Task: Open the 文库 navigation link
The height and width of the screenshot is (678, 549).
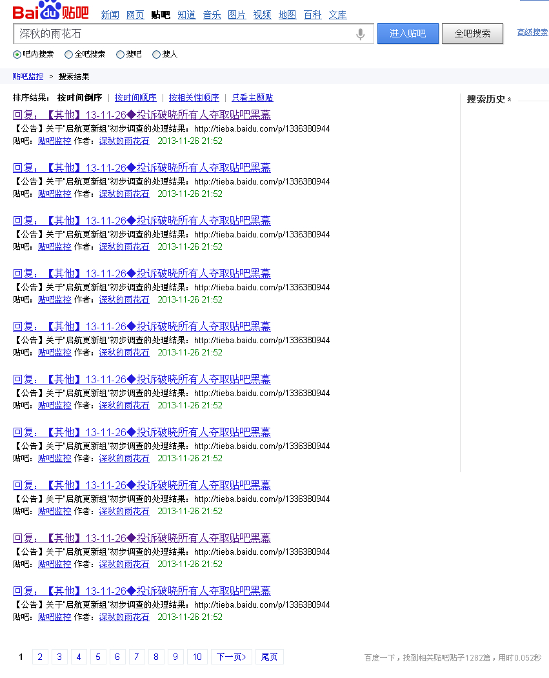Action: (337, 15)
